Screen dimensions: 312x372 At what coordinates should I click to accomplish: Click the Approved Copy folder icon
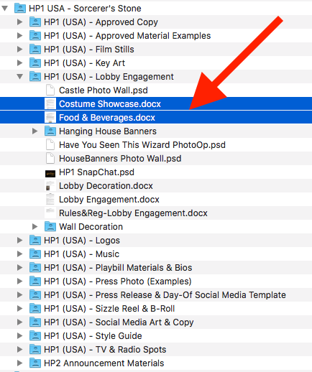(x=35, y=22)
